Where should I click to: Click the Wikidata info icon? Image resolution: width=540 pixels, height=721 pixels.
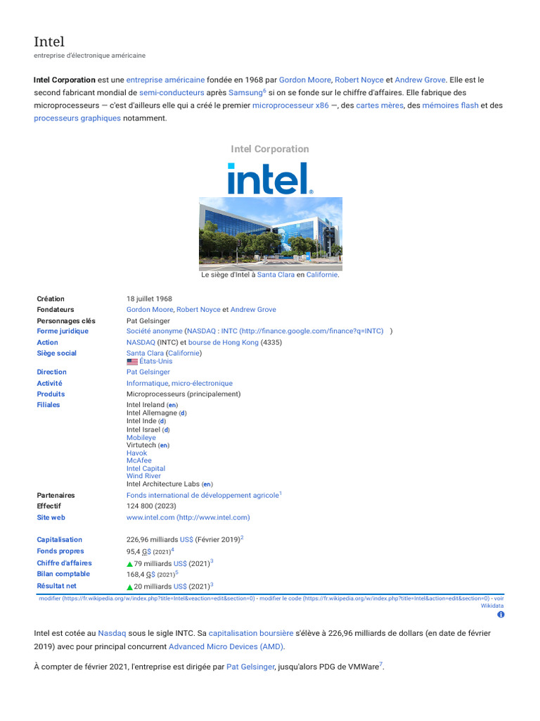(x=501, y=614)
